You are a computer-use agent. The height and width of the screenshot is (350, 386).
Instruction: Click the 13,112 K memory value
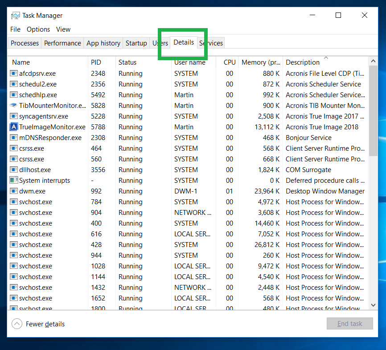coord(267,127)
